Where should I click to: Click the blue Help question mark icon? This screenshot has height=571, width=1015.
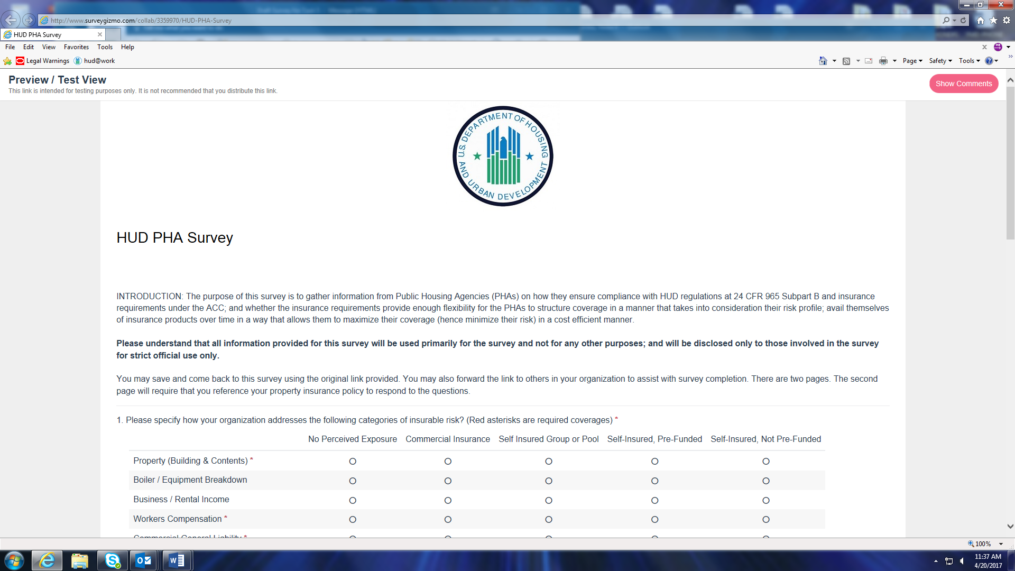[989, 61]
